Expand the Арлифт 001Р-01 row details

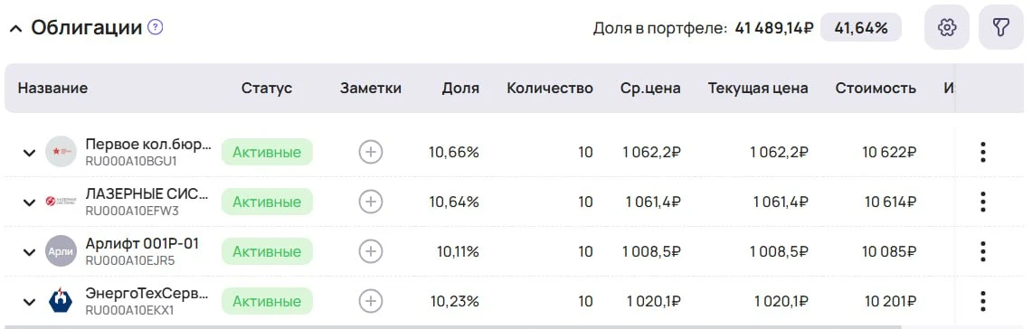click(29, 252)
